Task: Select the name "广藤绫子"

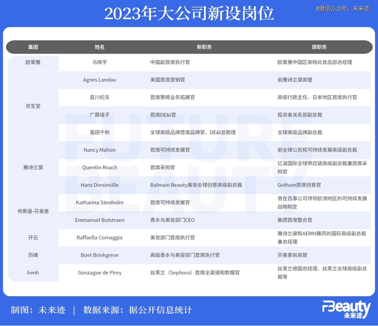Action: (x=99, y=115)
